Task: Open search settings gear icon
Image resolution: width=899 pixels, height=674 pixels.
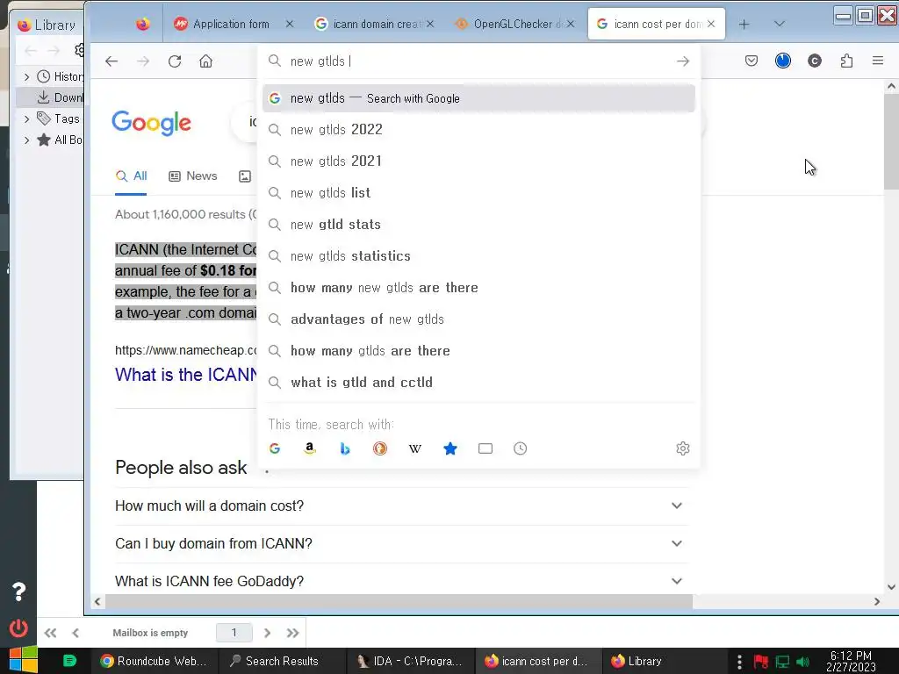Action: (x=682, y=448)
